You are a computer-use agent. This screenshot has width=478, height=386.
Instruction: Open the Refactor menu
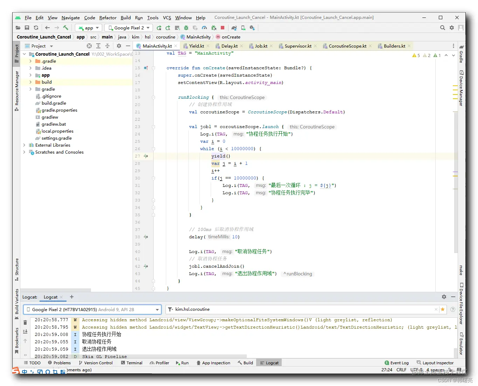click(108, 17)
